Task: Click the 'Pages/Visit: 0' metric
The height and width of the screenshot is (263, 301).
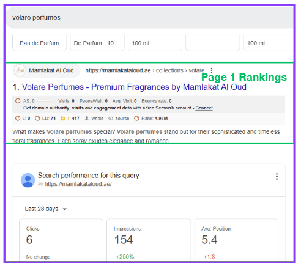Action: [x=94, y=101]
